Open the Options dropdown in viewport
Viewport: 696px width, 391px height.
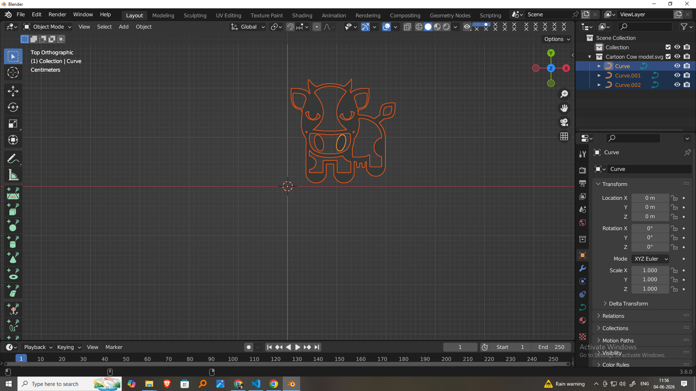(557, 39)
